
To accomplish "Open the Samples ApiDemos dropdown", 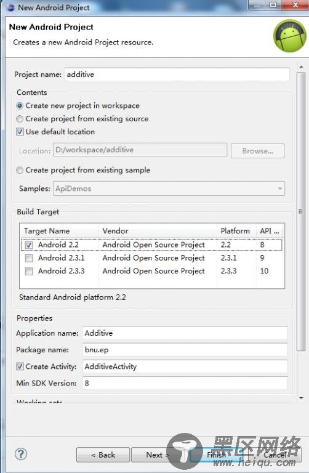I will [x=169, y=188].
